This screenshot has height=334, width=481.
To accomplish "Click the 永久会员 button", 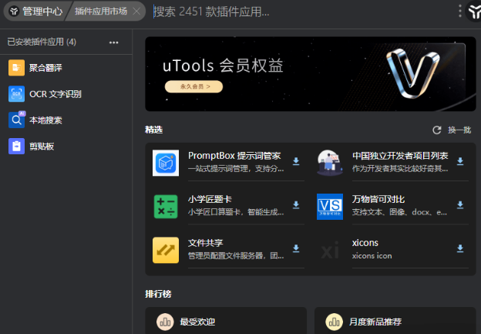I will point(194,86).
